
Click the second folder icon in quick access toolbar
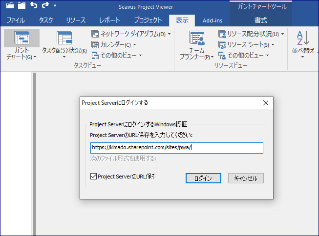click(21, 5)
